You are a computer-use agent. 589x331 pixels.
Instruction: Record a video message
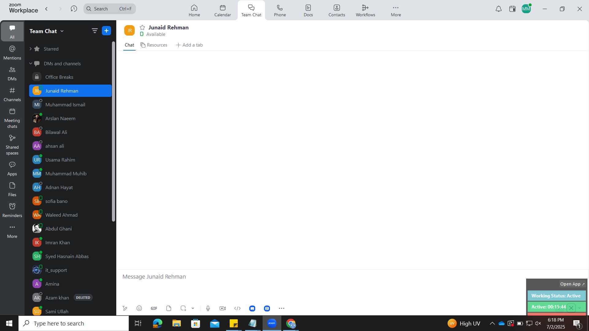[x=223, y=308]
